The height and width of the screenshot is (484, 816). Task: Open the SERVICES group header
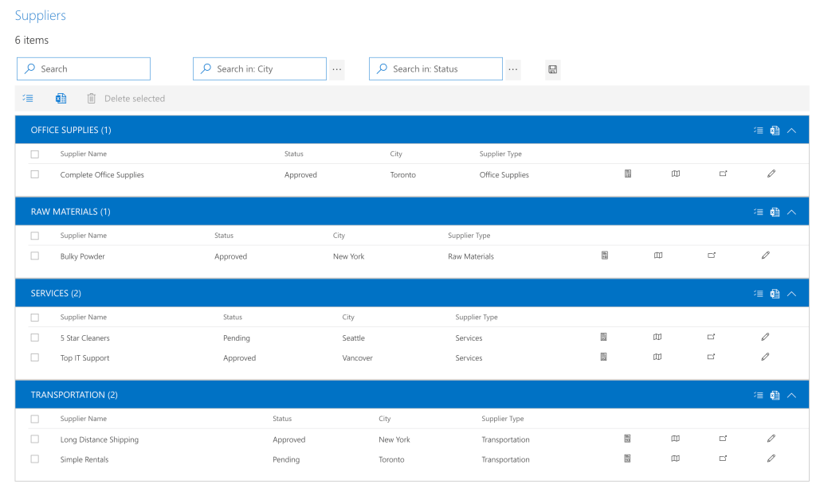55,293
